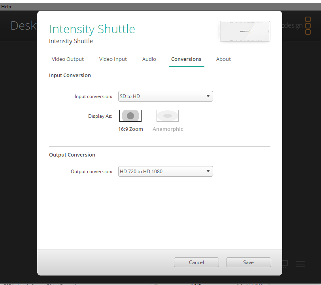Image resolution: width=321 pixels, height=285 pixels.
Task: Click the gray Intensity Shuttle subtitle
Action: point(71,41)
